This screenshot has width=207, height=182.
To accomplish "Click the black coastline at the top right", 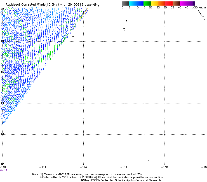I will tap(201, 15).
